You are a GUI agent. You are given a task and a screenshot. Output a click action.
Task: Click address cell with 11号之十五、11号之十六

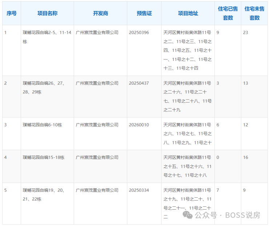point(188,166)
